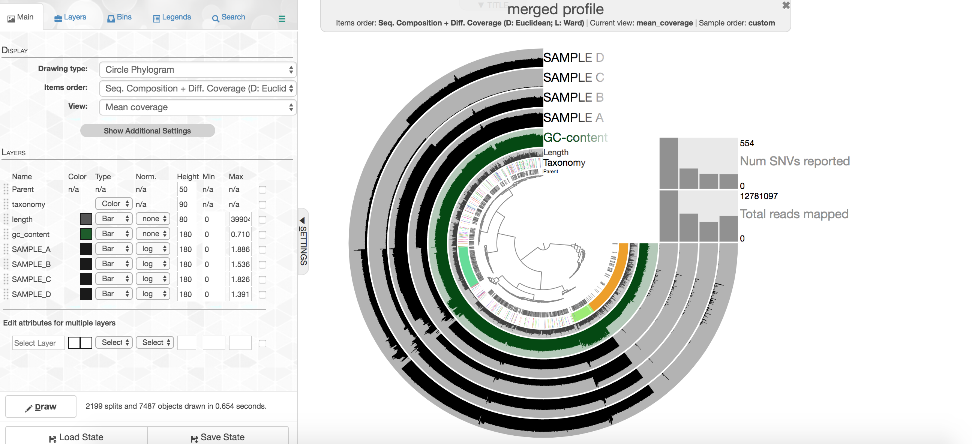Screen dimensions: 972x444
Task: Open the Drawing type dropdown
Action: coord(197,70)
